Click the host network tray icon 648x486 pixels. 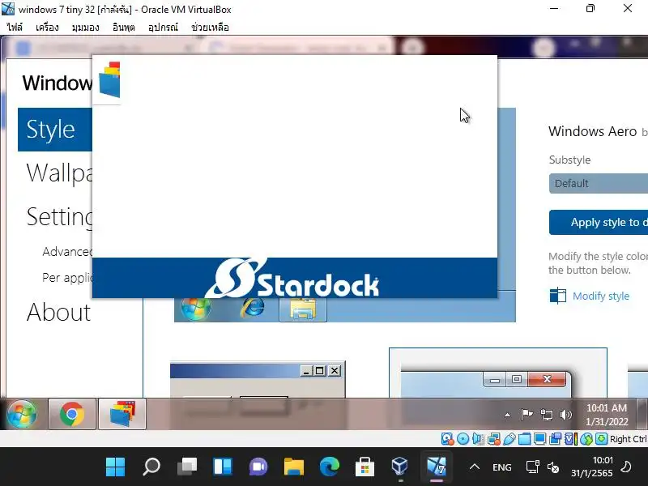(532, 467)
